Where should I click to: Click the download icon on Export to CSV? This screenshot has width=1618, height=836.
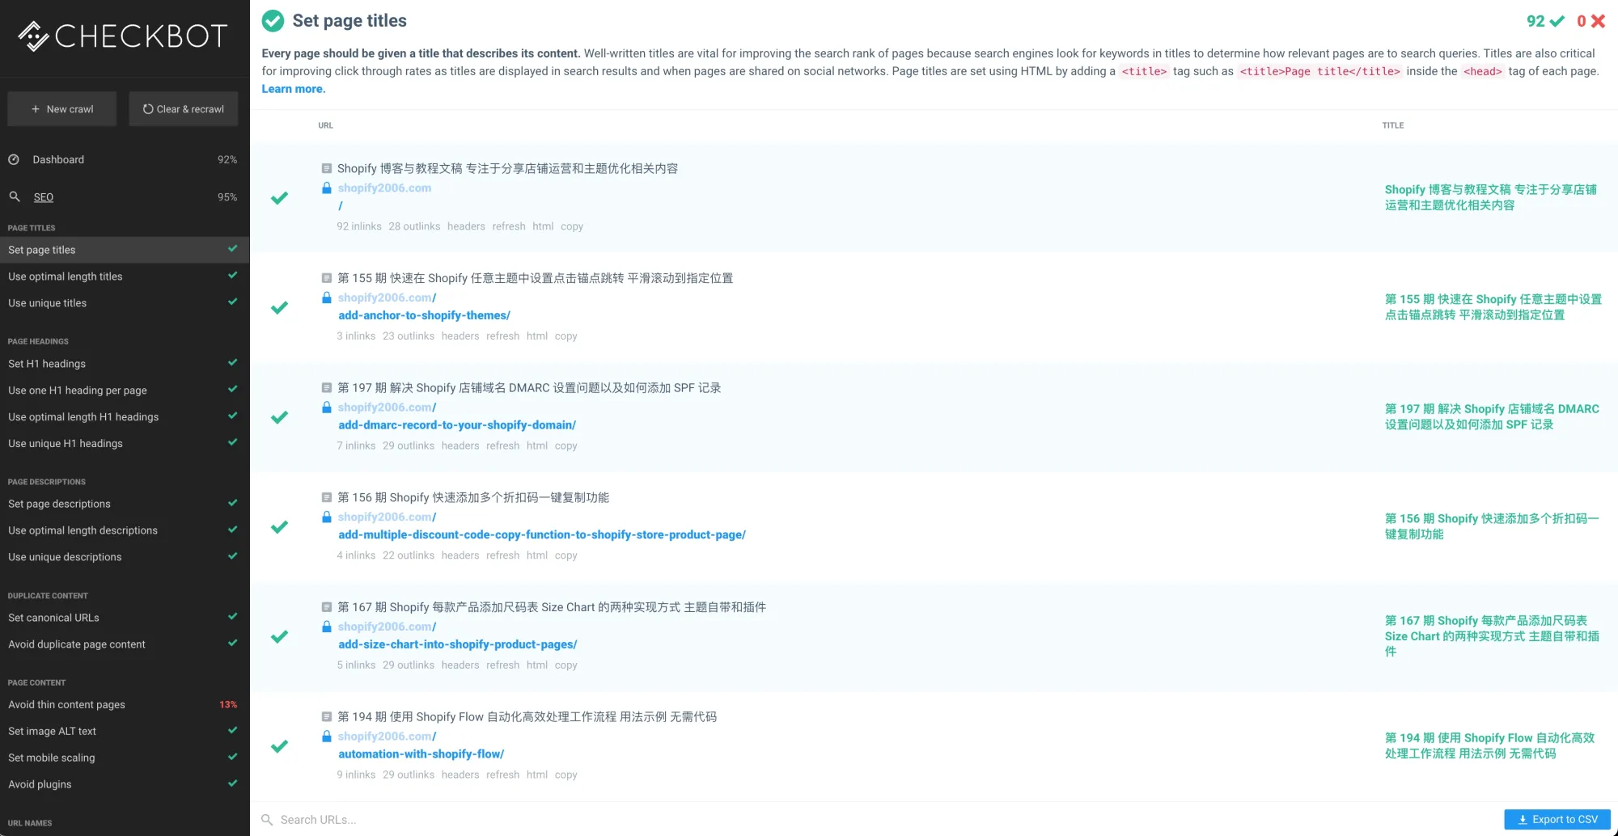pyautogui.click(x=1522, y=819)
